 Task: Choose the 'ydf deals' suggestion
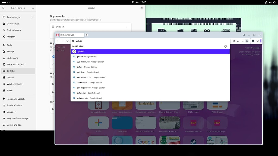click(150, 72)
